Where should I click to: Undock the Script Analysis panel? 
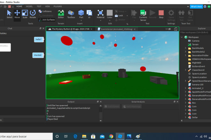pyautogui.click(x=175, y=102)
